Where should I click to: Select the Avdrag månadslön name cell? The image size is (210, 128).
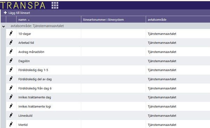[49, 52]
